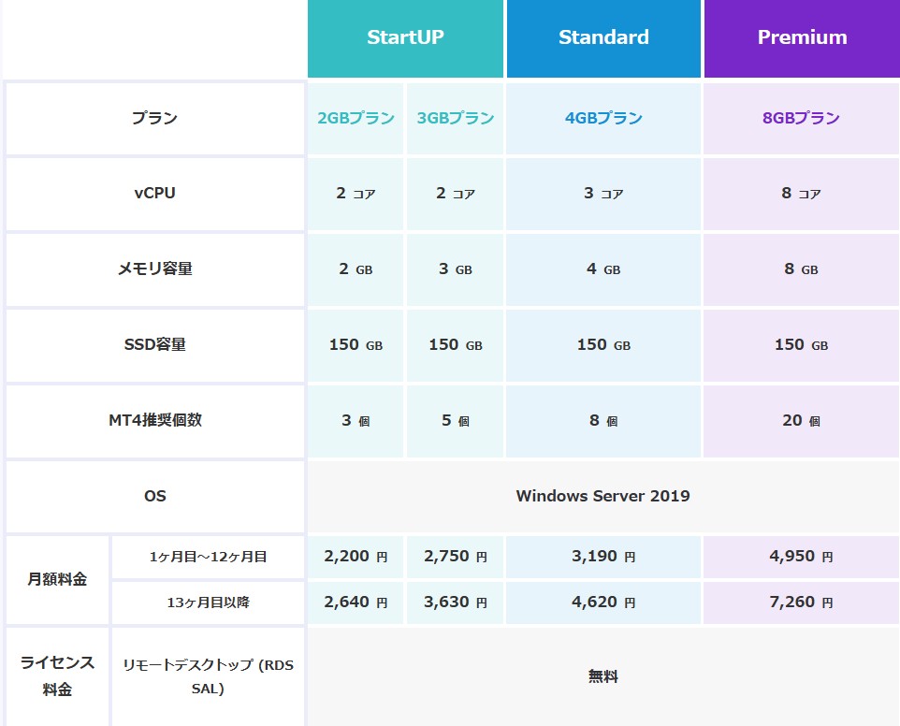Click the Windows Server 2019 cell

[x=602, y=497]
